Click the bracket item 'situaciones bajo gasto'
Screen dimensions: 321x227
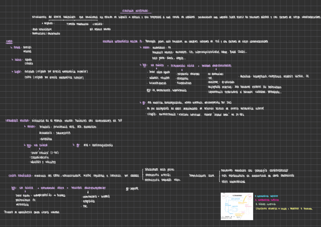coord(159,170)
